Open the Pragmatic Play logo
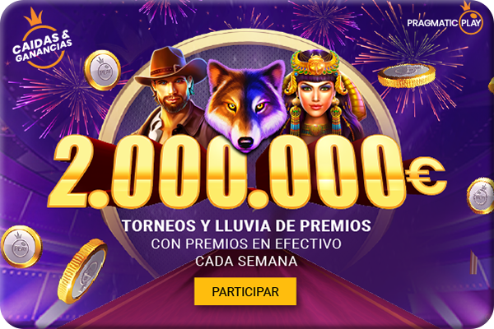The width and height of the screenshot is (494, 329). click(445, 19)
